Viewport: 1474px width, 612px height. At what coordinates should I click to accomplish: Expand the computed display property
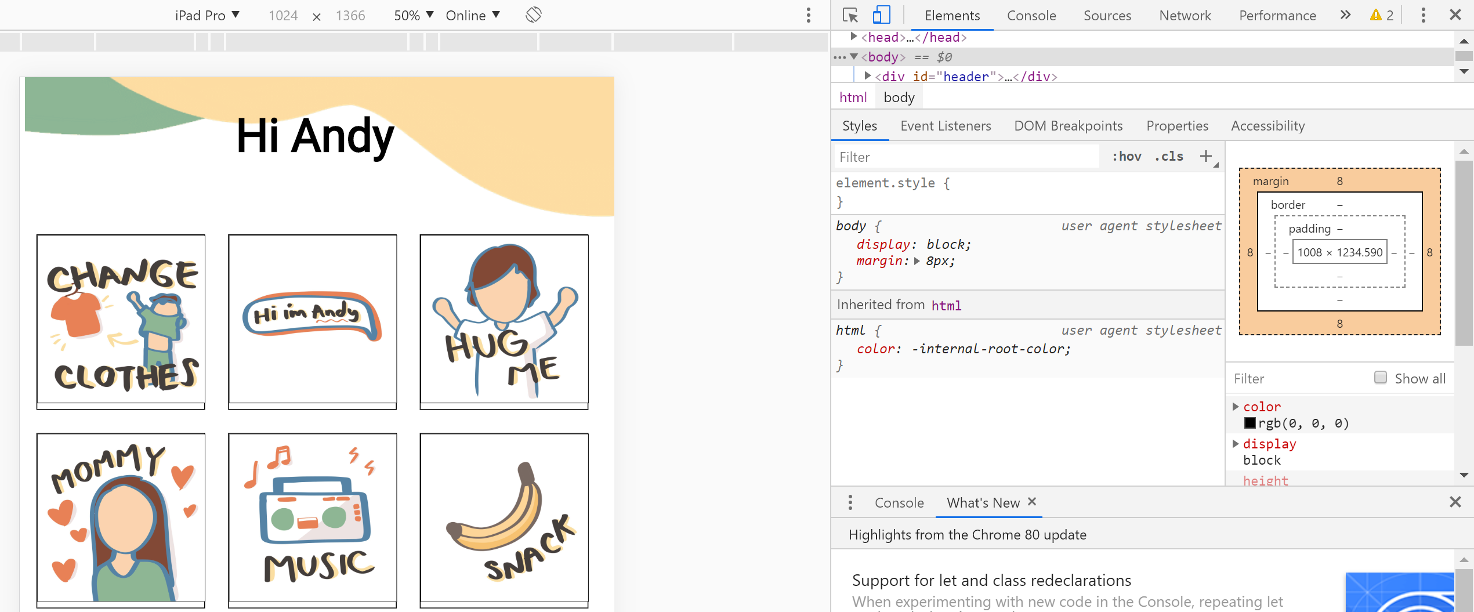1235,443
